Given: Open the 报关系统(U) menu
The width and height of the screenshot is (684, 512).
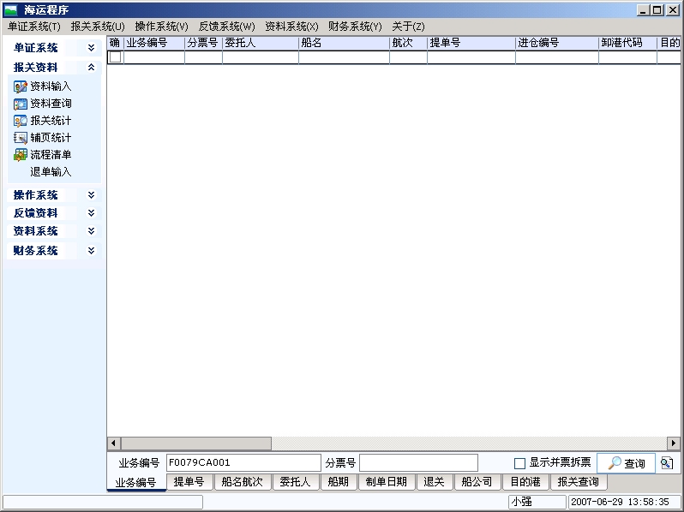Looking at the screenshot, I should 98,27.
